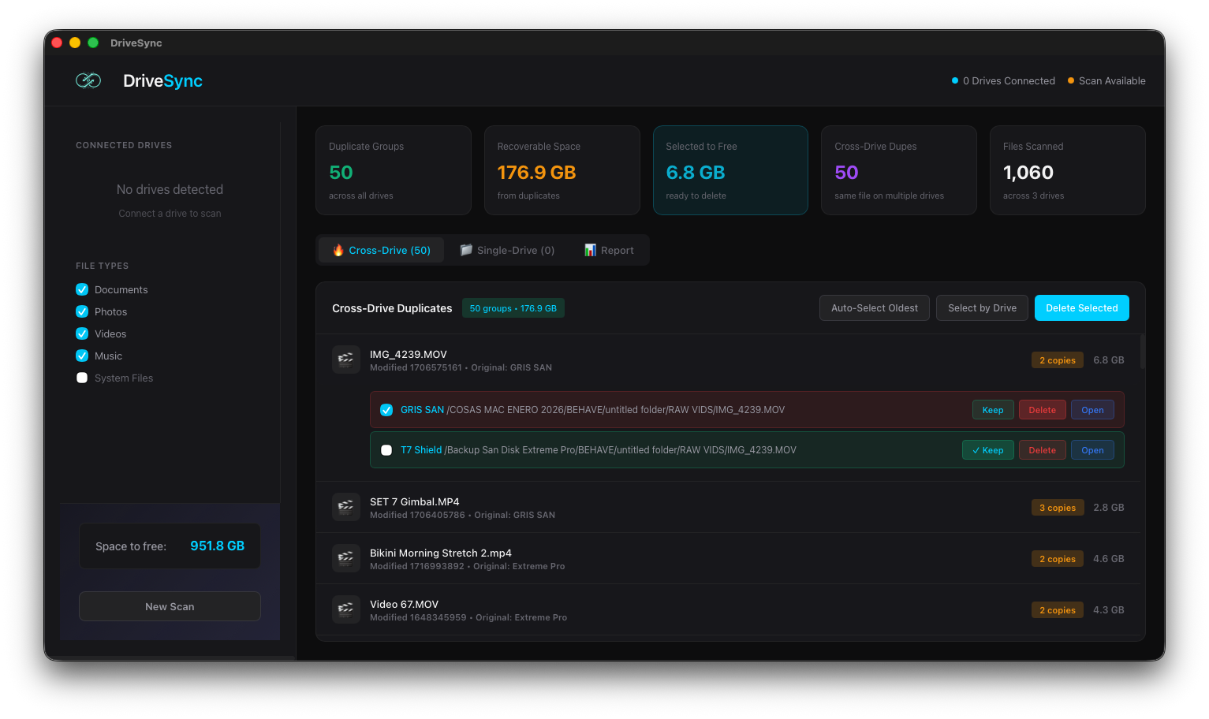Screen dimensions: 1209x719
Task: Click the video thumbnail icon for Video 67.MOV
Action: [x=345, y=609]
